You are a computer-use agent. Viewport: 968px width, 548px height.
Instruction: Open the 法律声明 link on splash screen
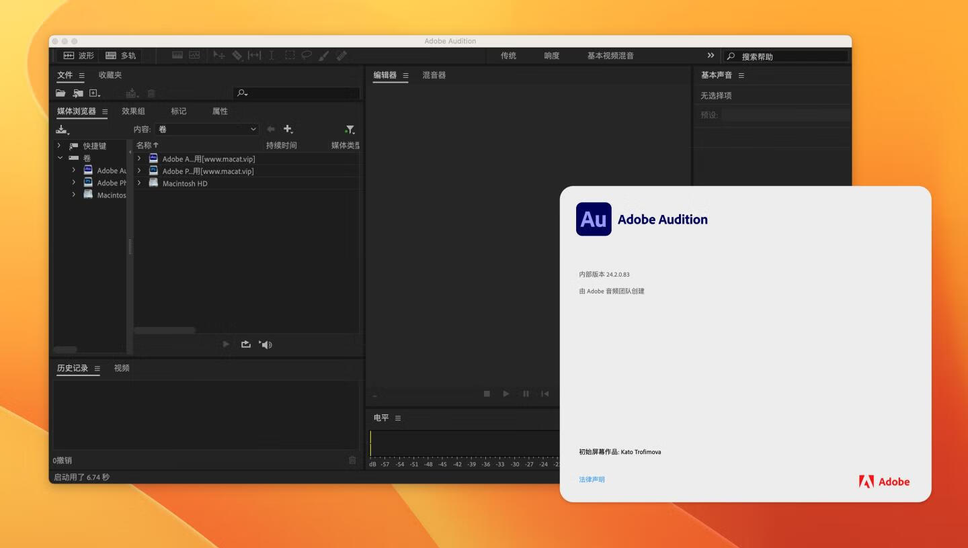pyautogui.click(x=592, y=479)
